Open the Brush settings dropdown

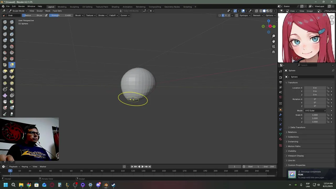tap(79, 15)
